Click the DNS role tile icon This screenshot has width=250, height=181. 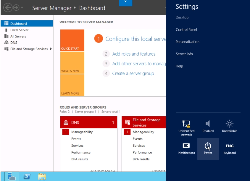tap(66, 122)
